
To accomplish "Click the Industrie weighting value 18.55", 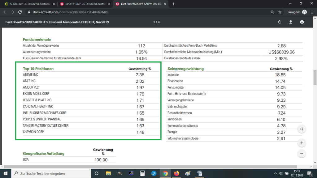I will (280, 75).
